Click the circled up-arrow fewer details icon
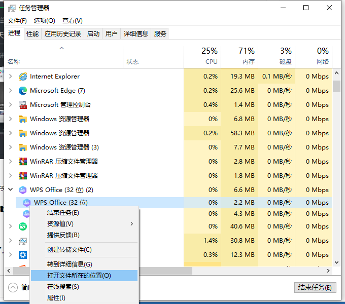 (13, 287)
